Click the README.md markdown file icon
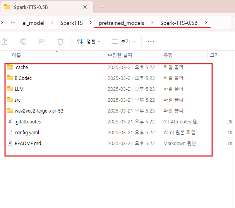Image resolution: width=235 pixels, height=208 pixels. pos(10,144)
